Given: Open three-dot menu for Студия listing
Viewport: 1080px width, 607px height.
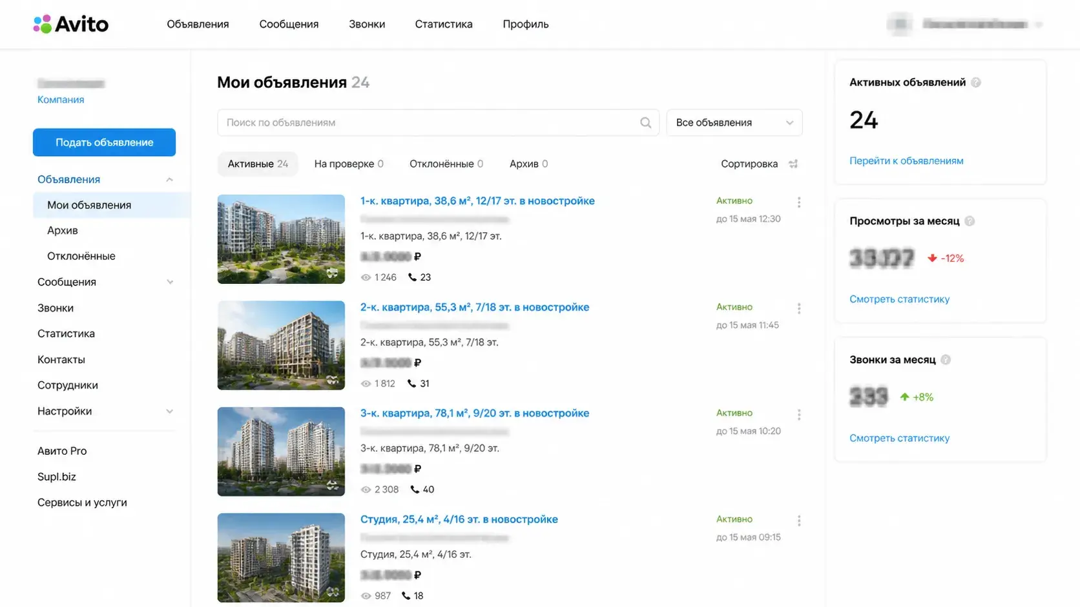Looking at the screenshot, I should (x=799, y=521).
